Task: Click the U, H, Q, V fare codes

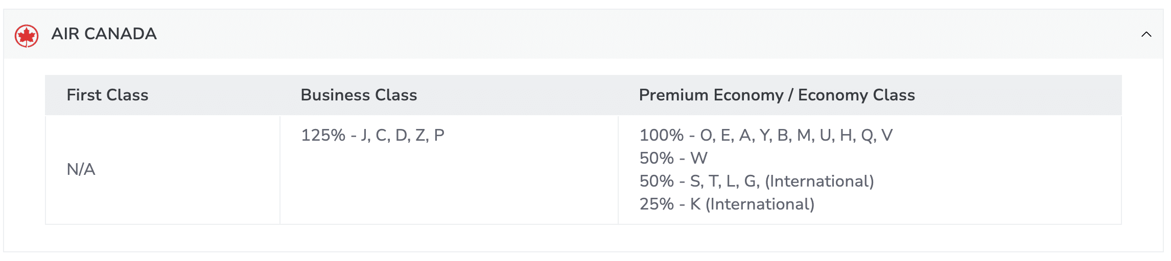Action: click(x=856, y=135)
